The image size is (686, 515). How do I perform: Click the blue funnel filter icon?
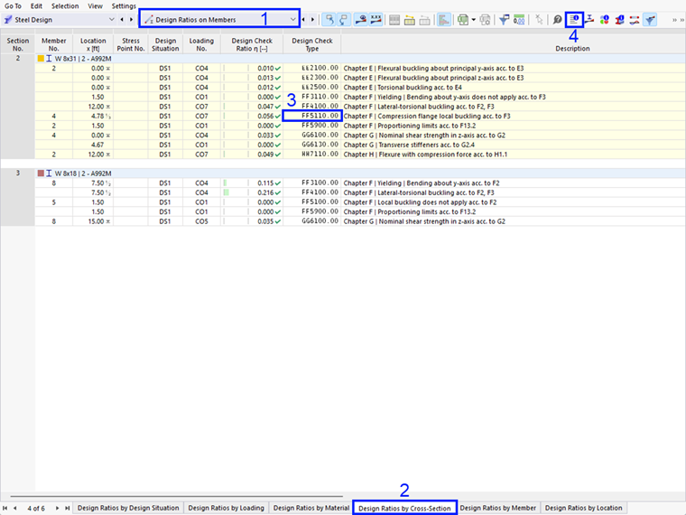504,20
